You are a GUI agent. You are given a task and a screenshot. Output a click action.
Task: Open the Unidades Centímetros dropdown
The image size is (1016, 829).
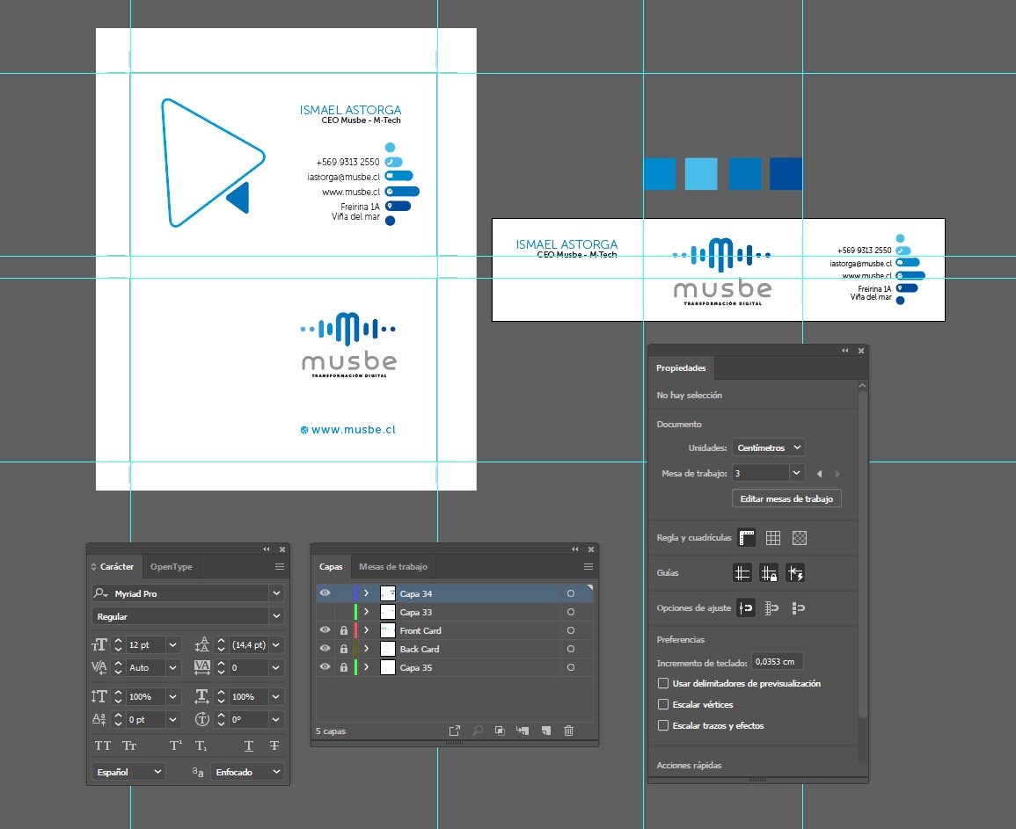click(769, 447)
